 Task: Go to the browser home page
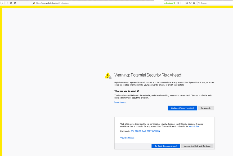coord(15,3)
